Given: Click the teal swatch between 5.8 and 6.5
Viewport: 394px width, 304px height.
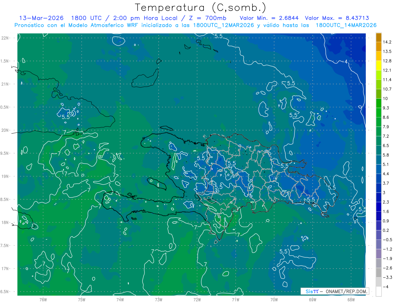Looking at the screenshot, I should click(x=379, y=151).
